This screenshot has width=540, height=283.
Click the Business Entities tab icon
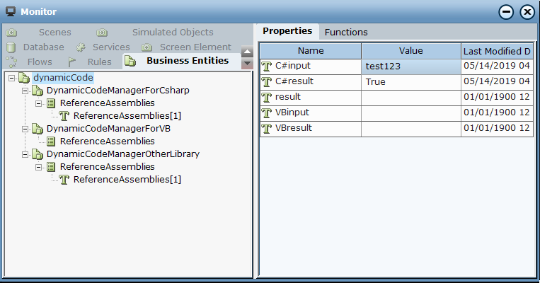(130, 62)
